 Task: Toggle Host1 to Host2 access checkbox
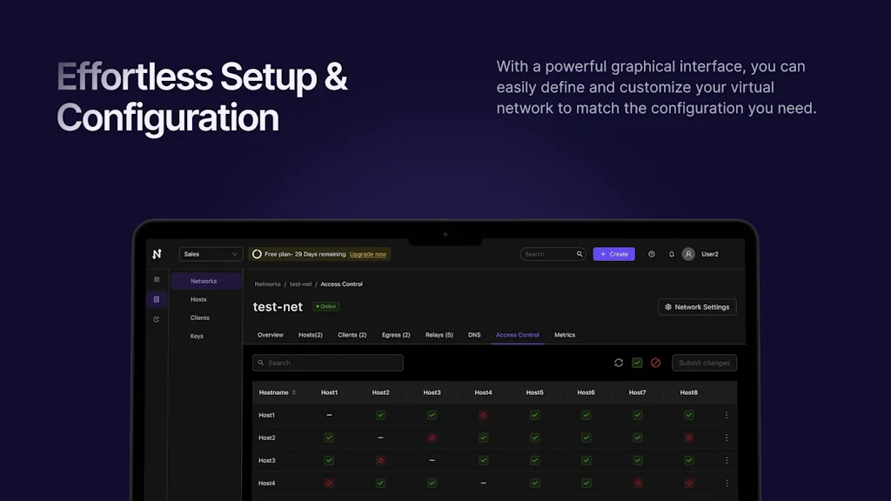coord(380,415)
